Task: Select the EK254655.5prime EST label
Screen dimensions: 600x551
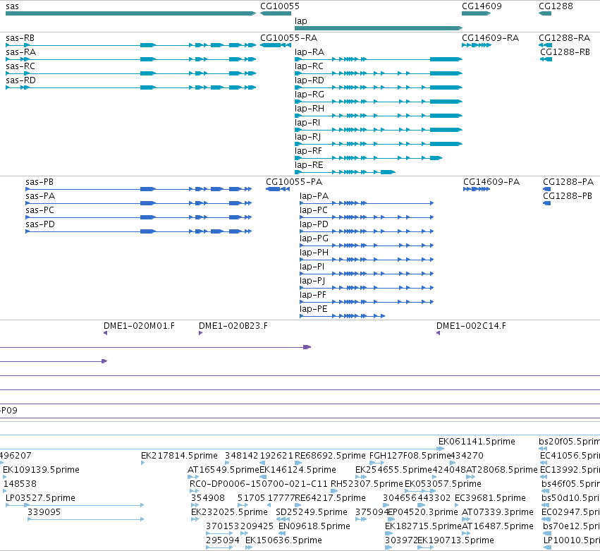Action: click(393, 470)
